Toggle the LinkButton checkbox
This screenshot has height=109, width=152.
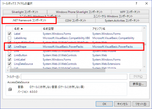pos(10,55)
